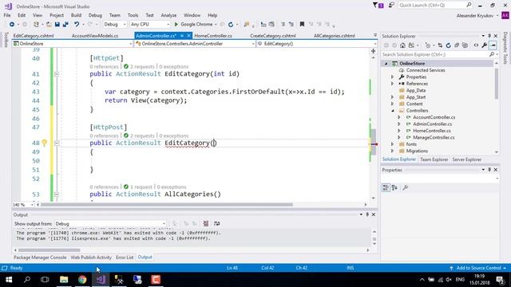The image size is (511, 287).
Task: Click the Preview Selected Items icon
Action: pyautogui.click(x=493, y=45)
